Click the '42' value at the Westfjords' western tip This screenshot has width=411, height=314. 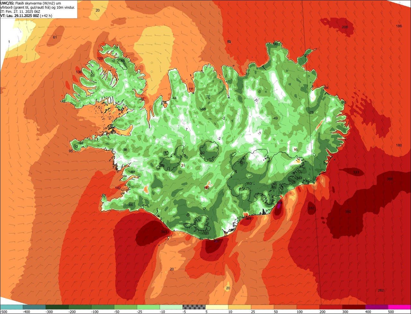click(x=63, y=101)
